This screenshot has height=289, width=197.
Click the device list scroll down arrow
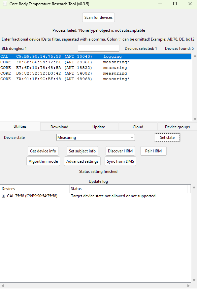pos(195,119)
